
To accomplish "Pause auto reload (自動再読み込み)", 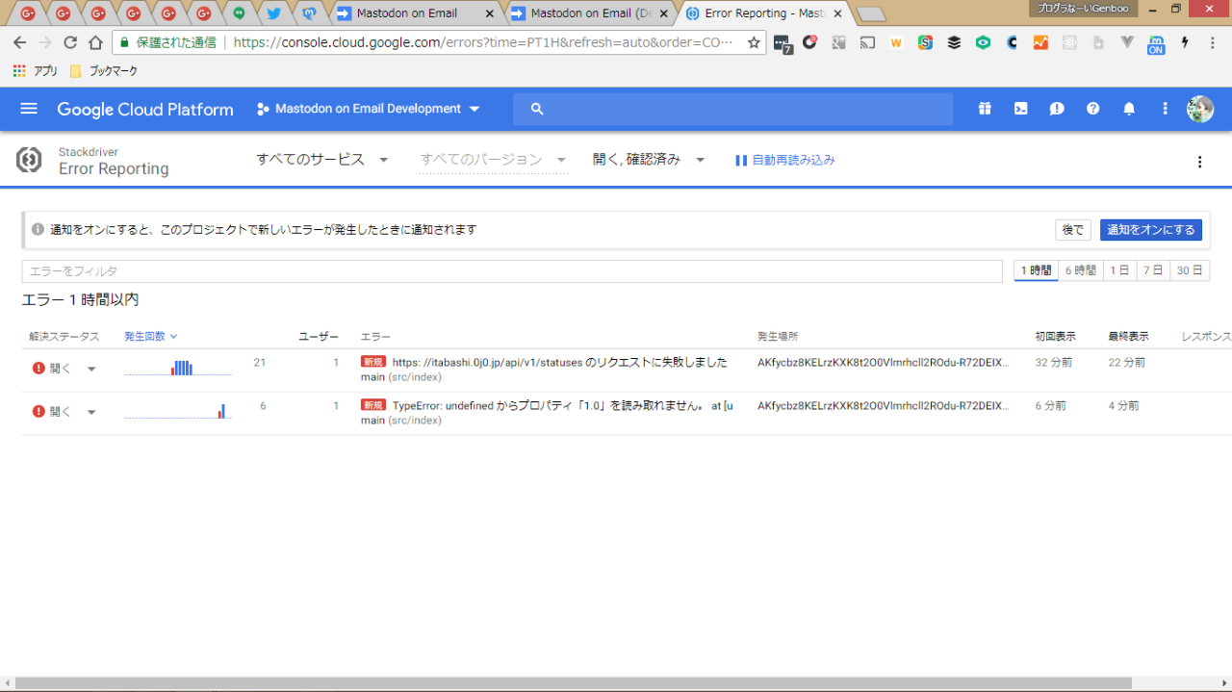I will [x=784, y=160].
